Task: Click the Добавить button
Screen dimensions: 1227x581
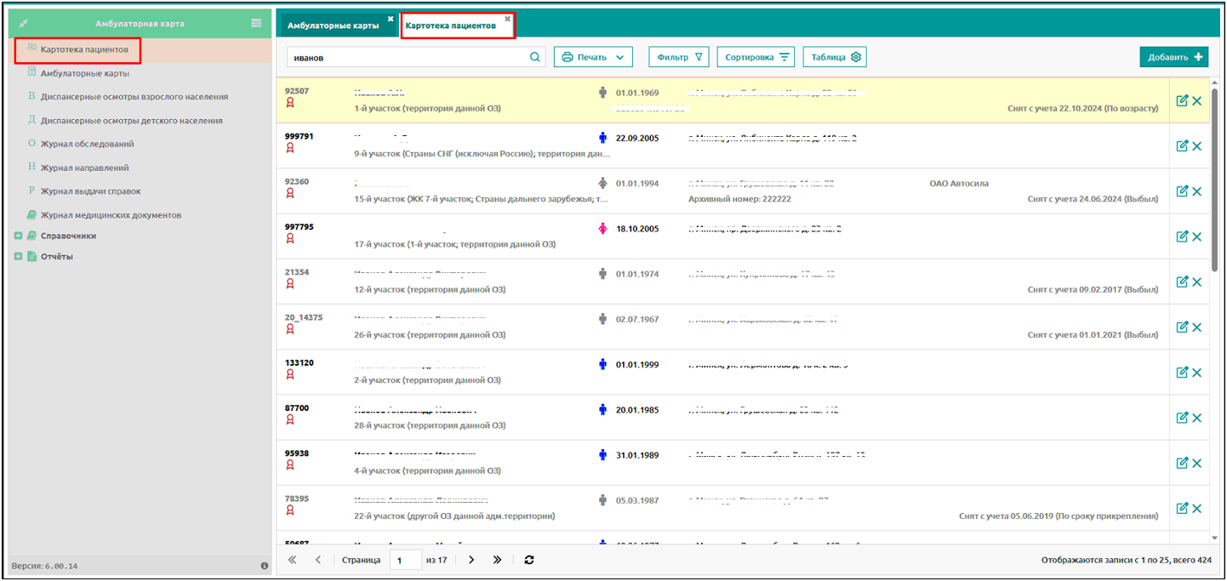Action: click(x=1173, y=57)
